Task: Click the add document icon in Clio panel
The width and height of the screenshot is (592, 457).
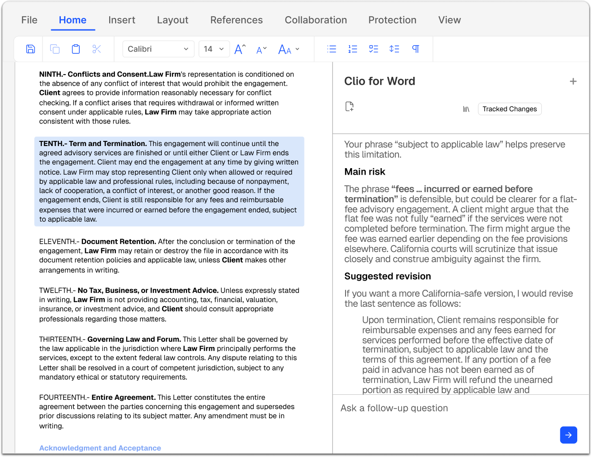Action: (350, 106)
